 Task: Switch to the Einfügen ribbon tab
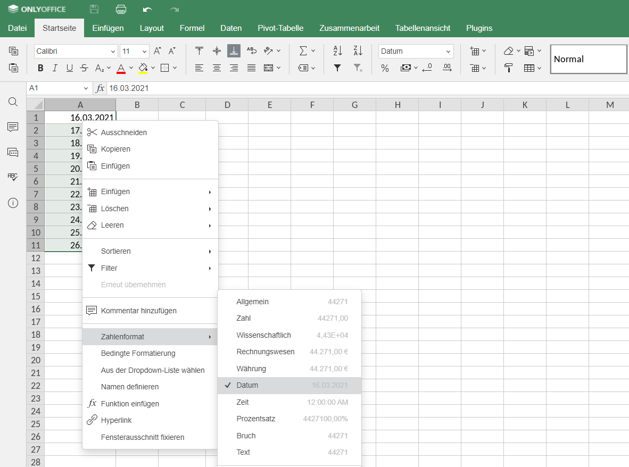tap(108, 28)
